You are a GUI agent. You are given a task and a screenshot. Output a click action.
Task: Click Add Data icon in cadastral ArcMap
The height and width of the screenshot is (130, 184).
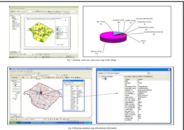pos(32,77)
